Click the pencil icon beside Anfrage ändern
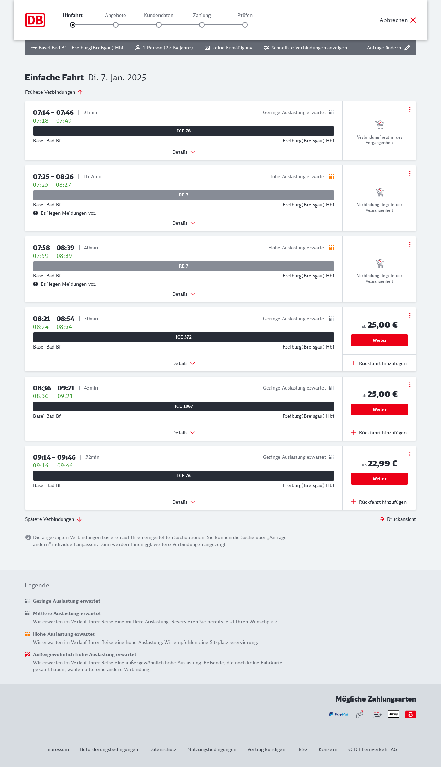The image size is (441, 767). coord(407,48)
